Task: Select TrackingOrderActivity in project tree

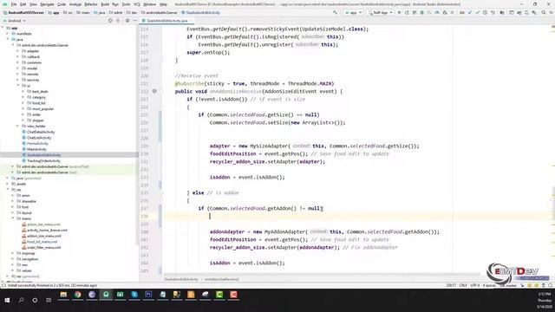Action: tap(43, 161)
